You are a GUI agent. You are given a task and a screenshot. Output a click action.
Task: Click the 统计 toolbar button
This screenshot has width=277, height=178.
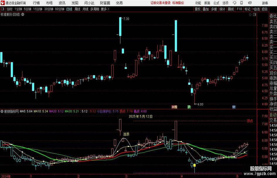click(222, 9)
